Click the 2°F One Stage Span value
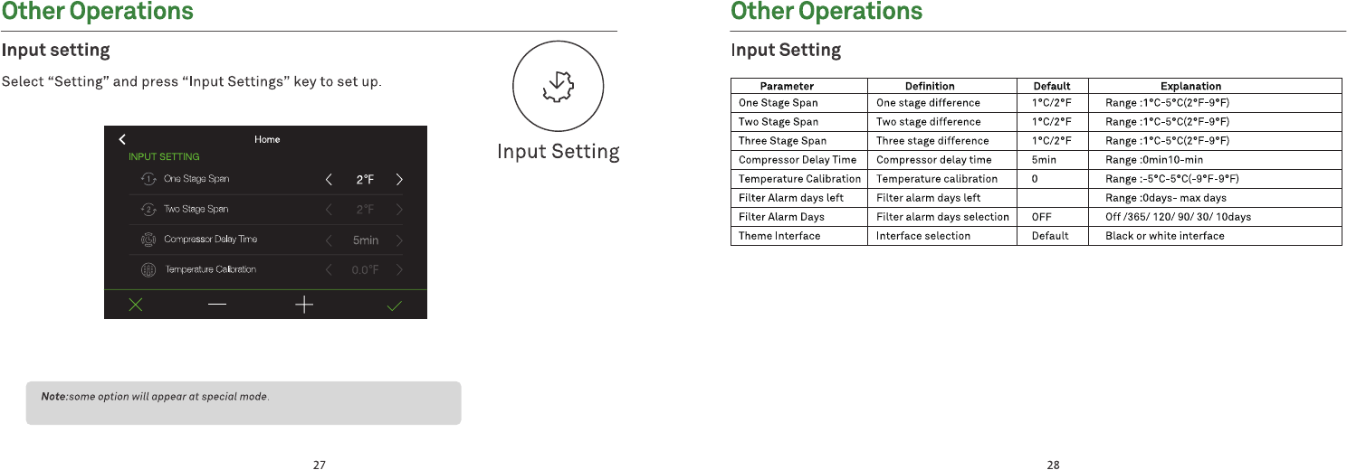This screenshot has height=470, width=1347. click(x=365, y=179)
